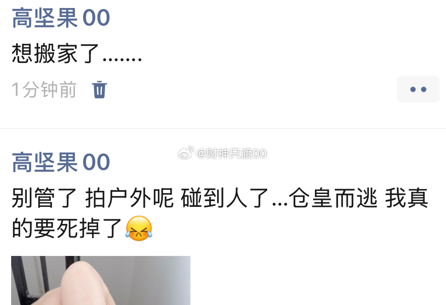Click the 碰到人了 phrase

coord(225,198)
